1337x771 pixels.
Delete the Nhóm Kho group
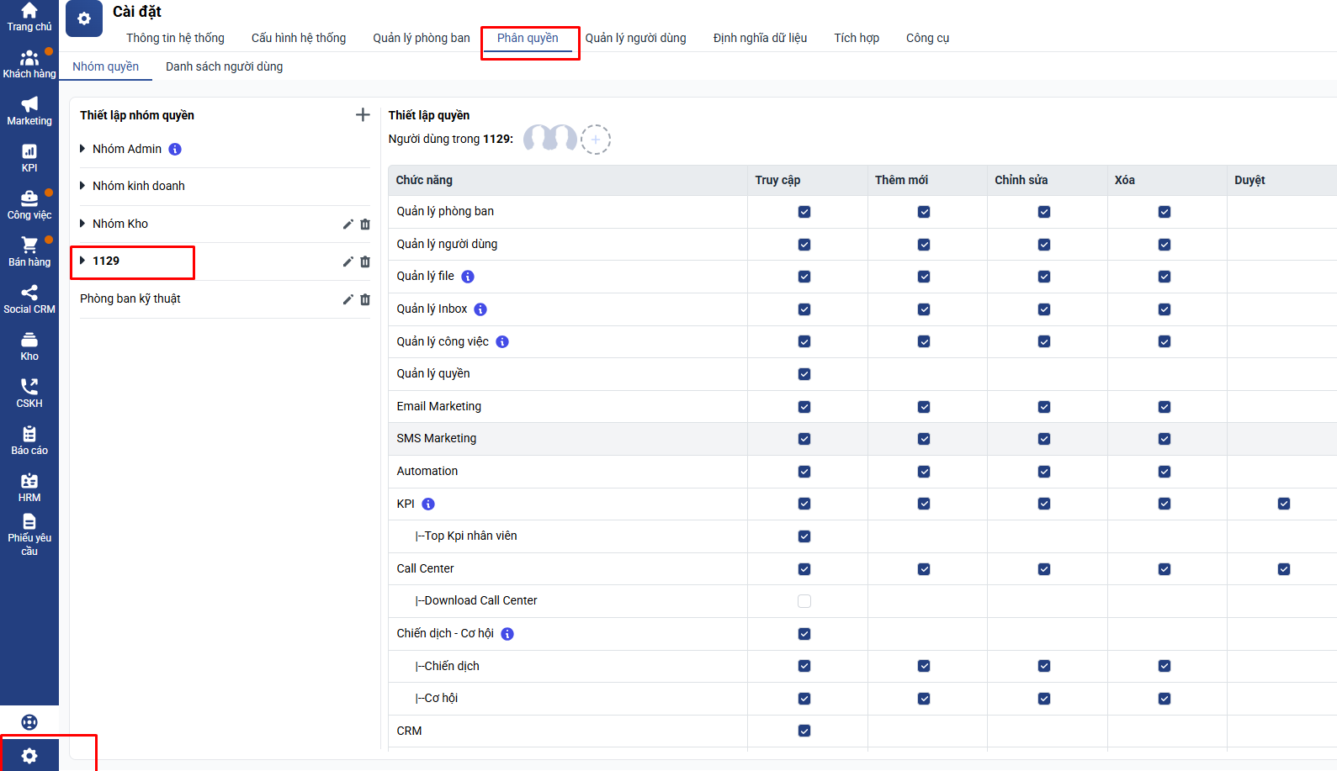(365, 224)
